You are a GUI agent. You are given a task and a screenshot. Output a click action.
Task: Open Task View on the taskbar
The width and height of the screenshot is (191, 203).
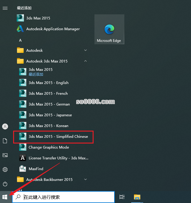122,197
